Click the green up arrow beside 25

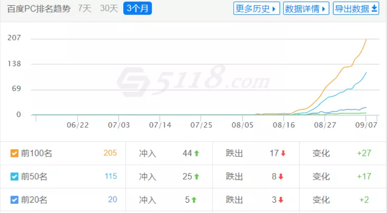pos(196,176)
